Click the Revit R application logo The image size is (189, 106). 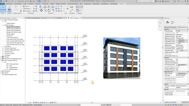click(x=1, y=1)
